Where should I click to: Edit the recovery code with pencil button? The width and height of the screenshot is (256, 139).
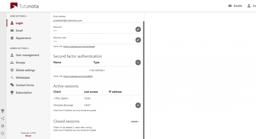(138, 40)
